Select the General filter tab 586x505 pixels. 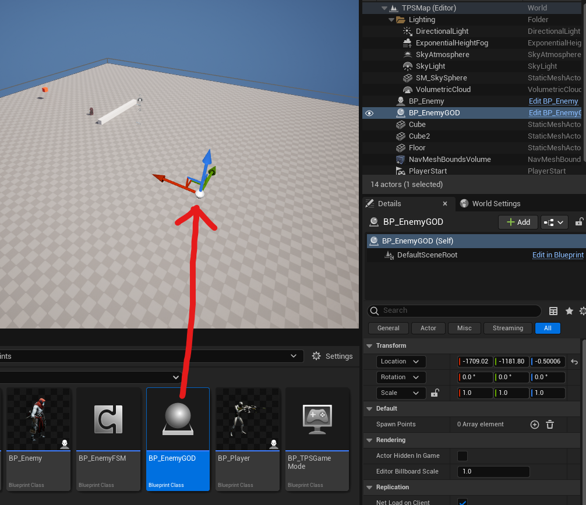tap(389, 328)
